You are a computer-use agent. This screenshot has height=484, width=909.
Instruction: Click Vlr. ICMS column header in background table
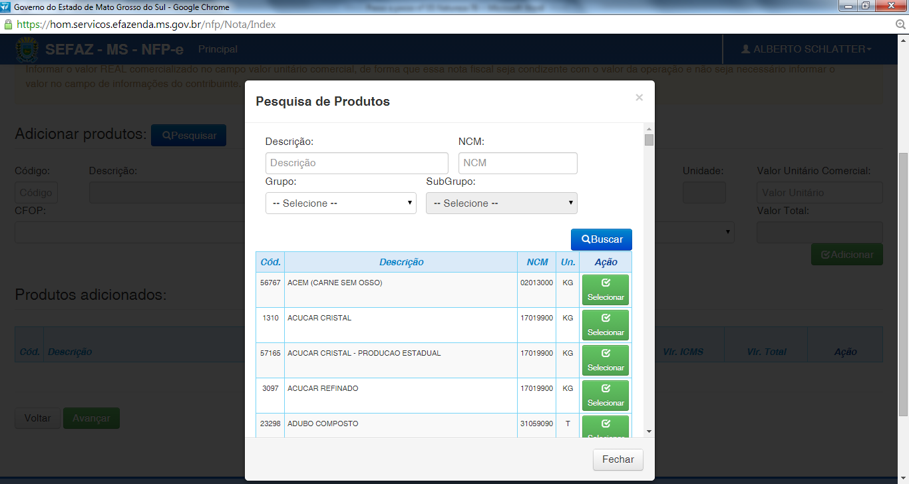(683, 352)
